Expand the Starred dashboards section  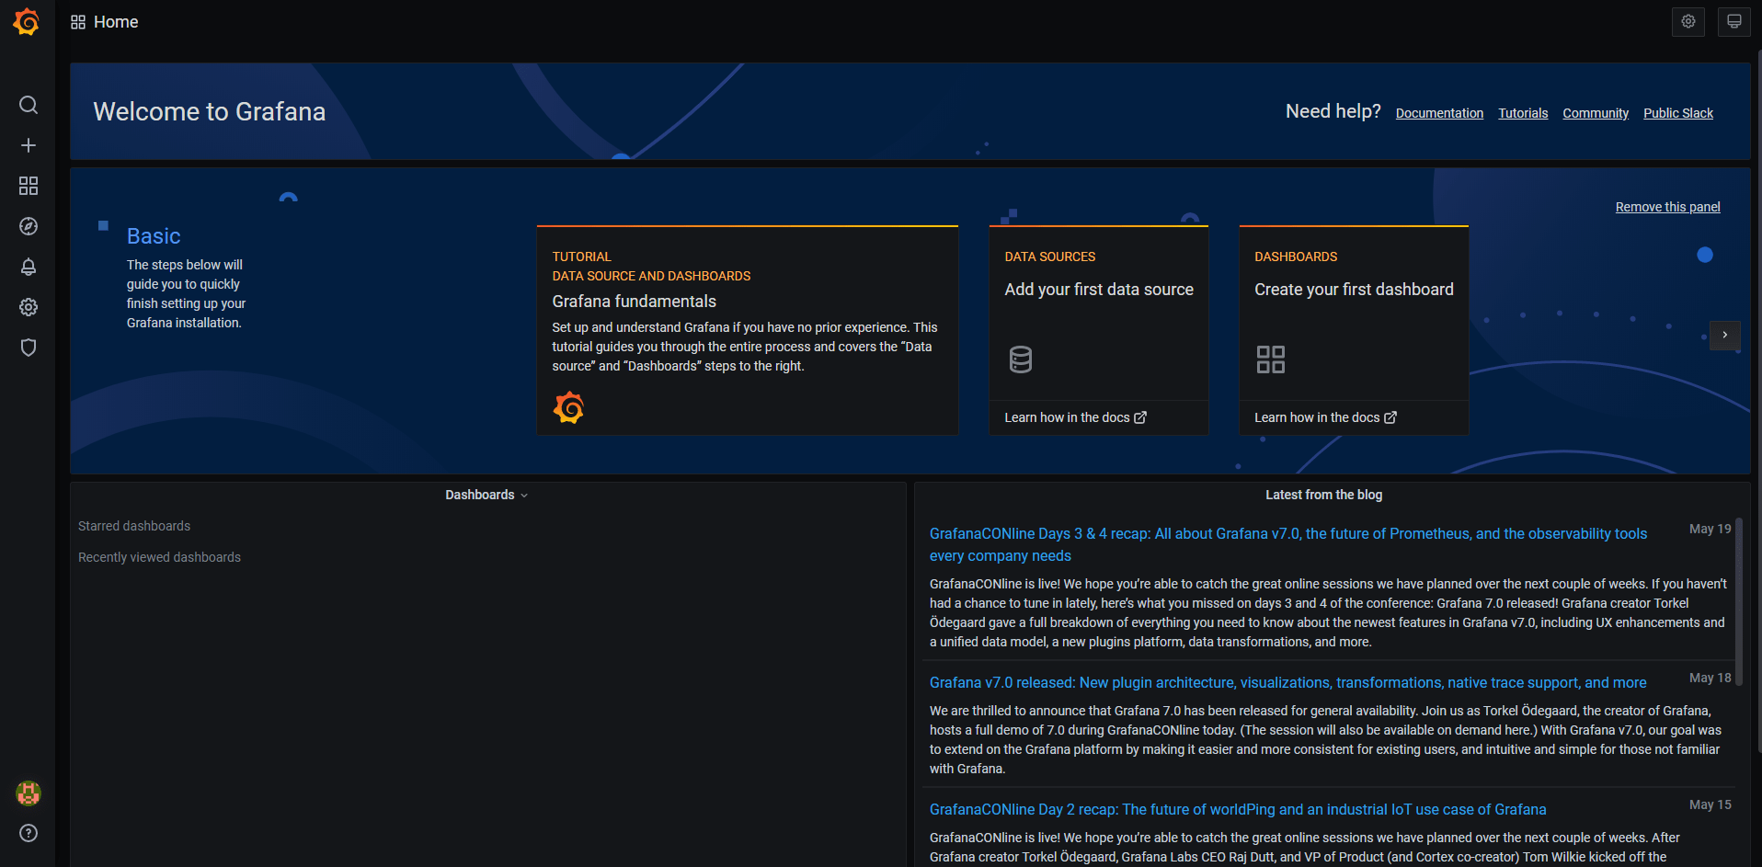pos(134,526)
